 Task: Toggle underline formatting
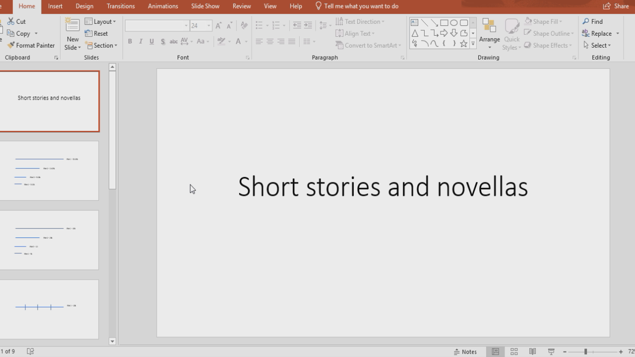coord(151,42)
